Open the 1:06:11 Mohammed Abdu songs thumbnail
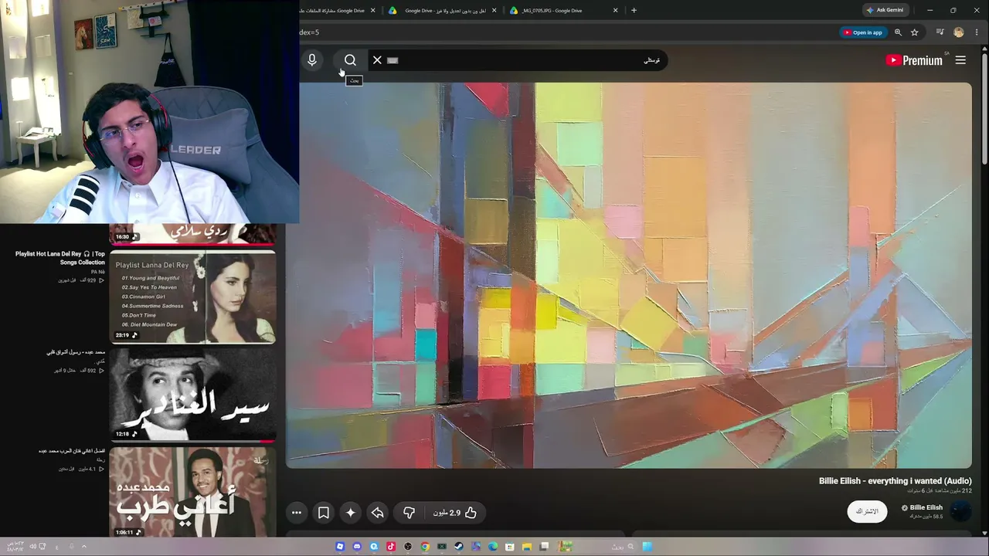This screenshot has height=556, width=989. [192, 492]
